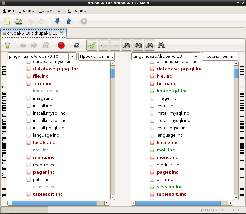
Task: Toggle the green checkmark identical filter
Action: (92, 45)
